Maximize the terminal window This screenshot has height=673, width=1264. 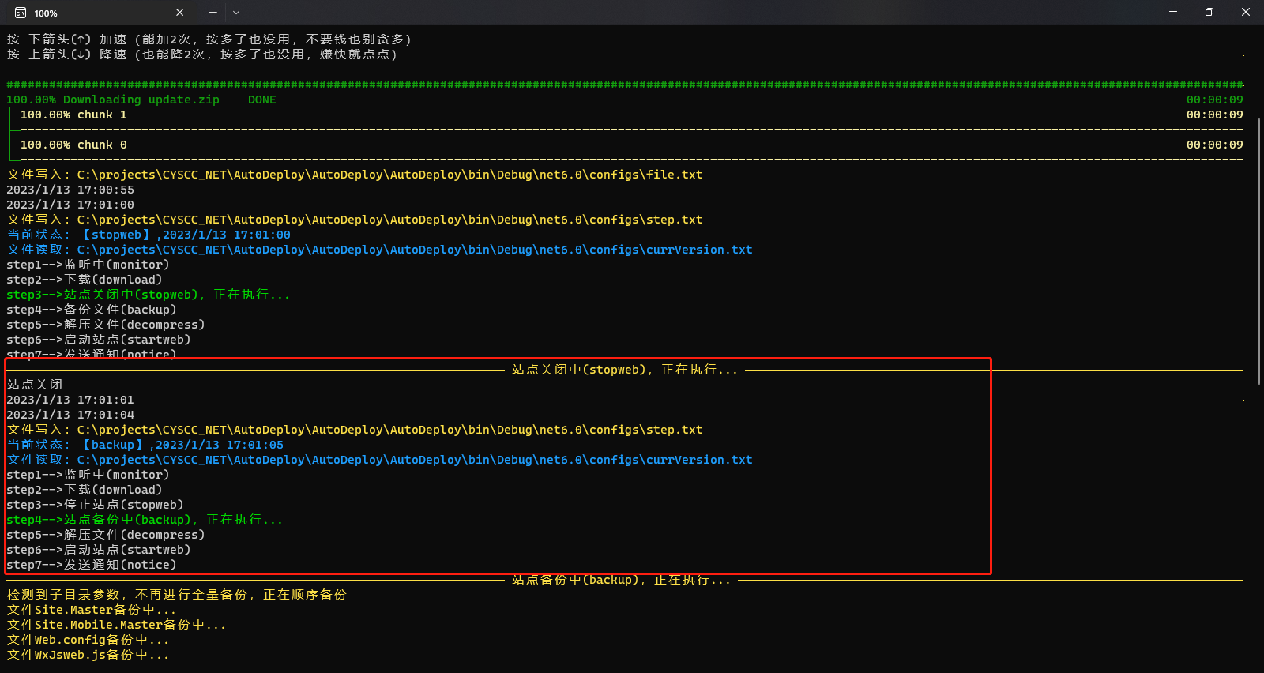tap(1209, 12)
